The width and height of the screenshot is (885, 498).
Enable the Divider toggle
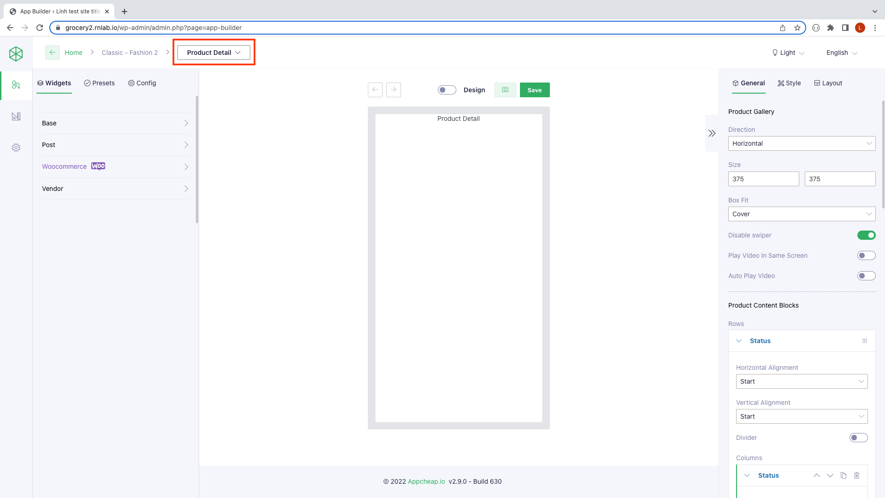click(x=858, y=438)
